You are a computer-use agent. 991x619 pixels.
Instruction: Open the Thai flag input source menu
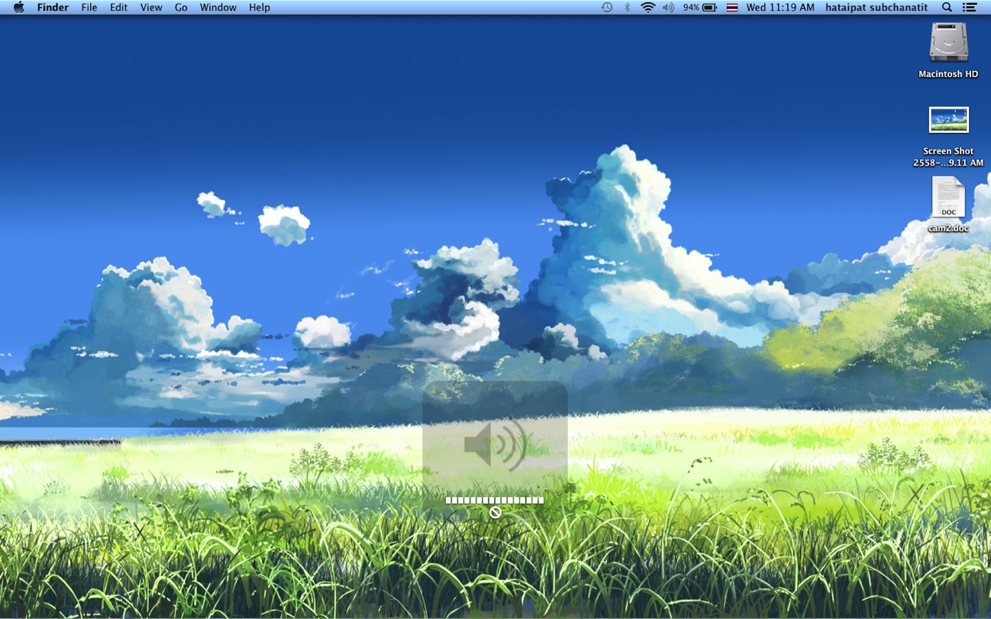(732, 8)
